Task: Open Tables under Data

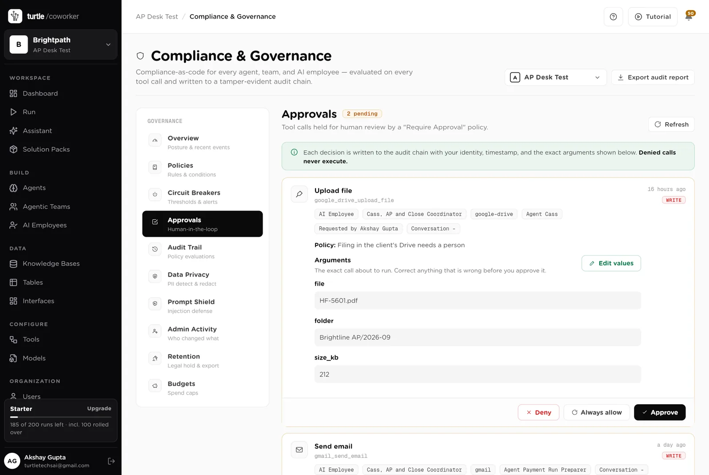Action: pos(33,282)
